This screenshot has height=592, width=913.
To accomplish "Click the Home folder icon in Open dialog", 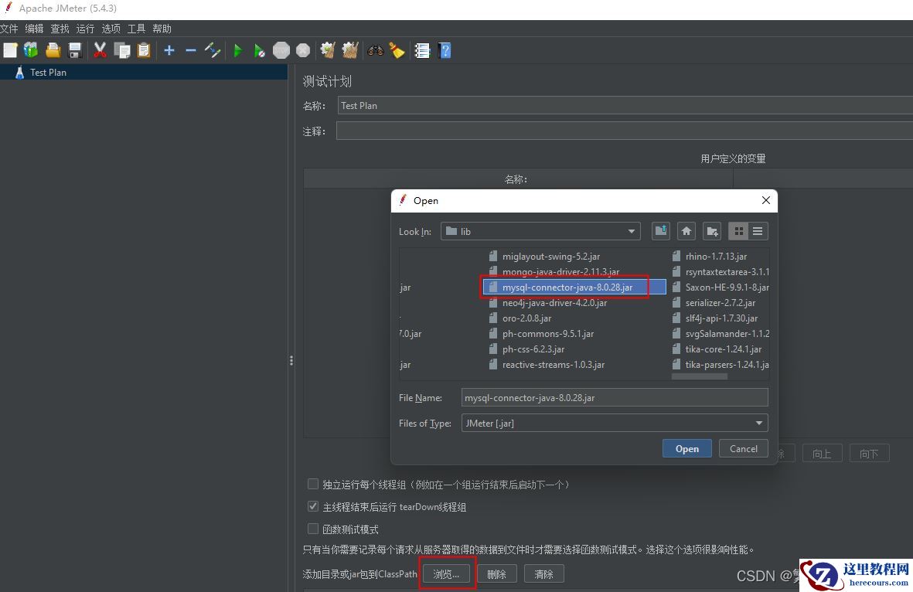I will (686, 231).
